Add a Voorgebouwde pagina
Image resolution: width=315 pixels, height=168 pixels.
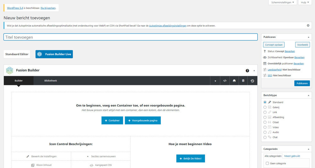click(x=143, y=120)
